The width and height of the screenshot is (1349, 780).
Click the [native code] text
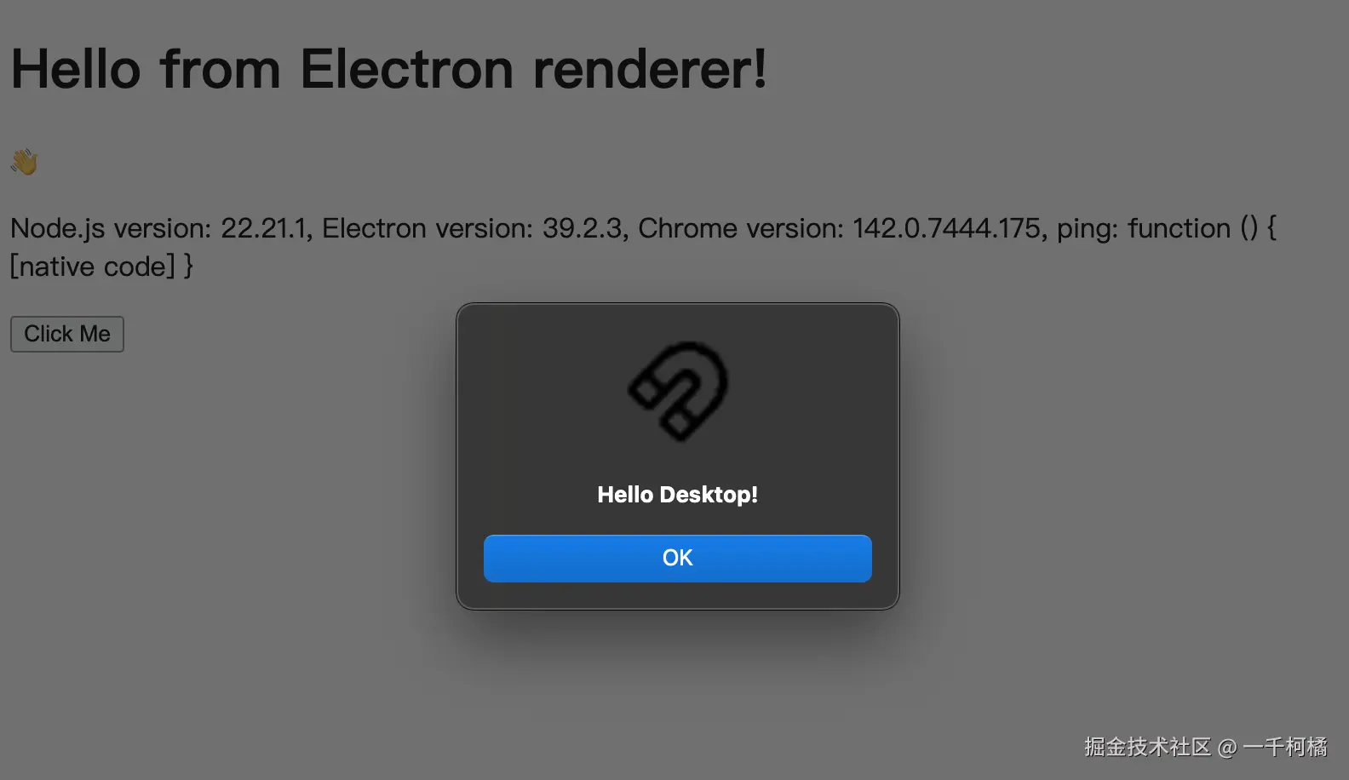(x=93, y=267)
